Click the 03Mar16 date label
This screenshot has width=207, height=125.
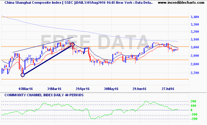pos(25,89)
